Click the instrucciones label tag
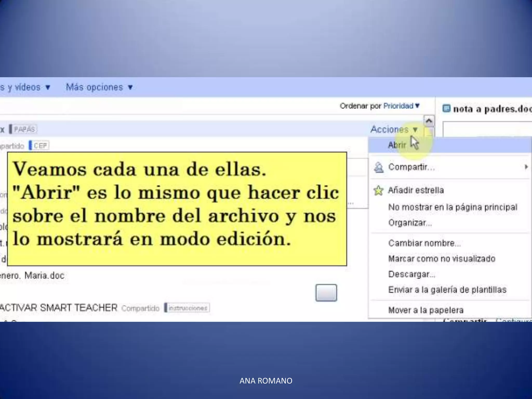The width and height of the screenshot is (532, 399). (x=188, y=308)
